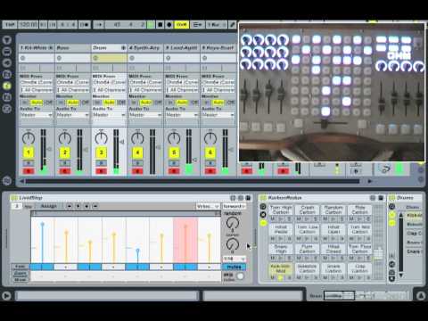428x321 pixels.
Task: Toggle the yellow OVR overdub button
Action: [181, 24]
